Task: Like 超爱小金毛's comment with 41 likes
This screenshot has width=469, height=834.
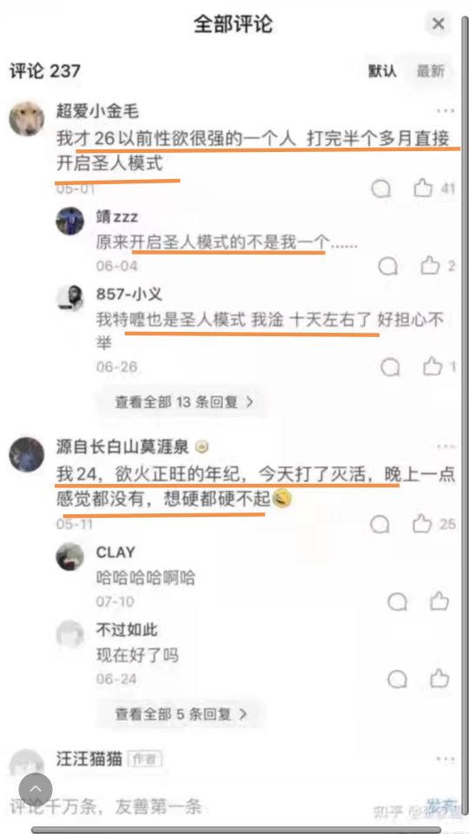Action: 423,188
